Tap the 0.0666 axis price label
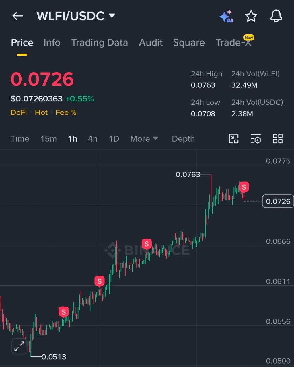 click(x=278, y=241)
